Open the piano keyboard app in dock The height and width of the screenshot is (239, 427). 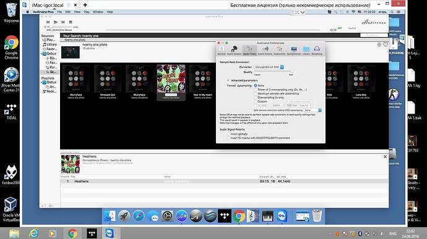(267, 216)
